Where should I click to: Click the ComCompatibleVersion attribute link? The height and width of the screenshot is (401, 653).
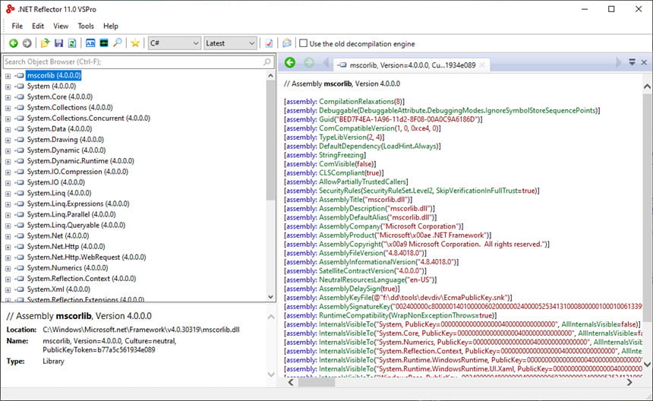pos(356,128)
